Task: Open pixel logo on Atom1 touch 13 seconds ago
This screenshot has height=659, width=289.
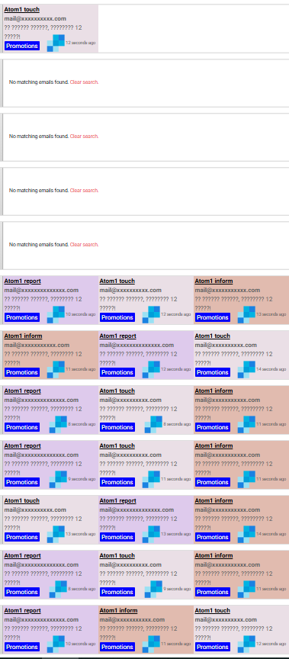Action: coord(56,534)
